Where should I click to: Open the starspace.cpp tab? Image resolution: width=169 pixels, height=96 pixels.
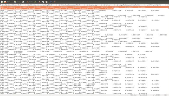pos(93,5)
